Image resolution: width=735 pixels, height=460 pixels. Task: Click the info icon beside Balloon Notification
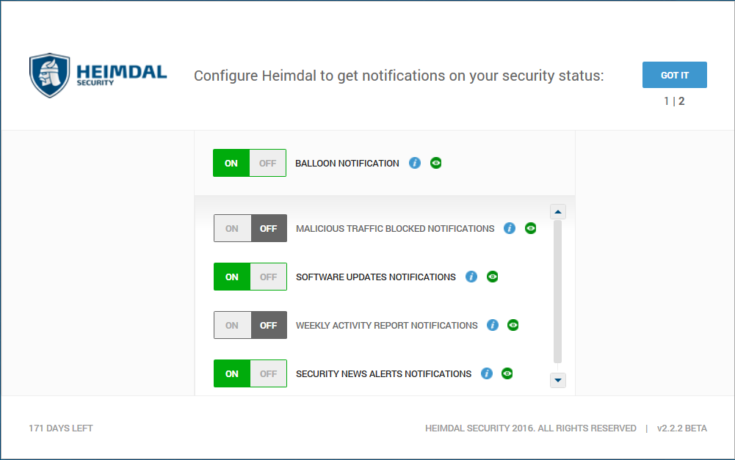pos(414,163)
